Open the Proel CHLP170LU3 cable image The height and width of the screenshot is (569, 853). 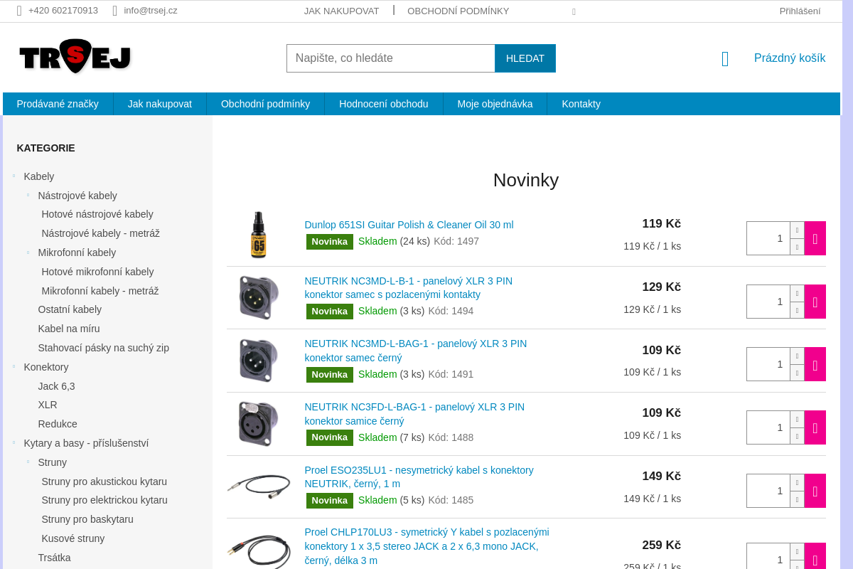click(x=259, y=552)
